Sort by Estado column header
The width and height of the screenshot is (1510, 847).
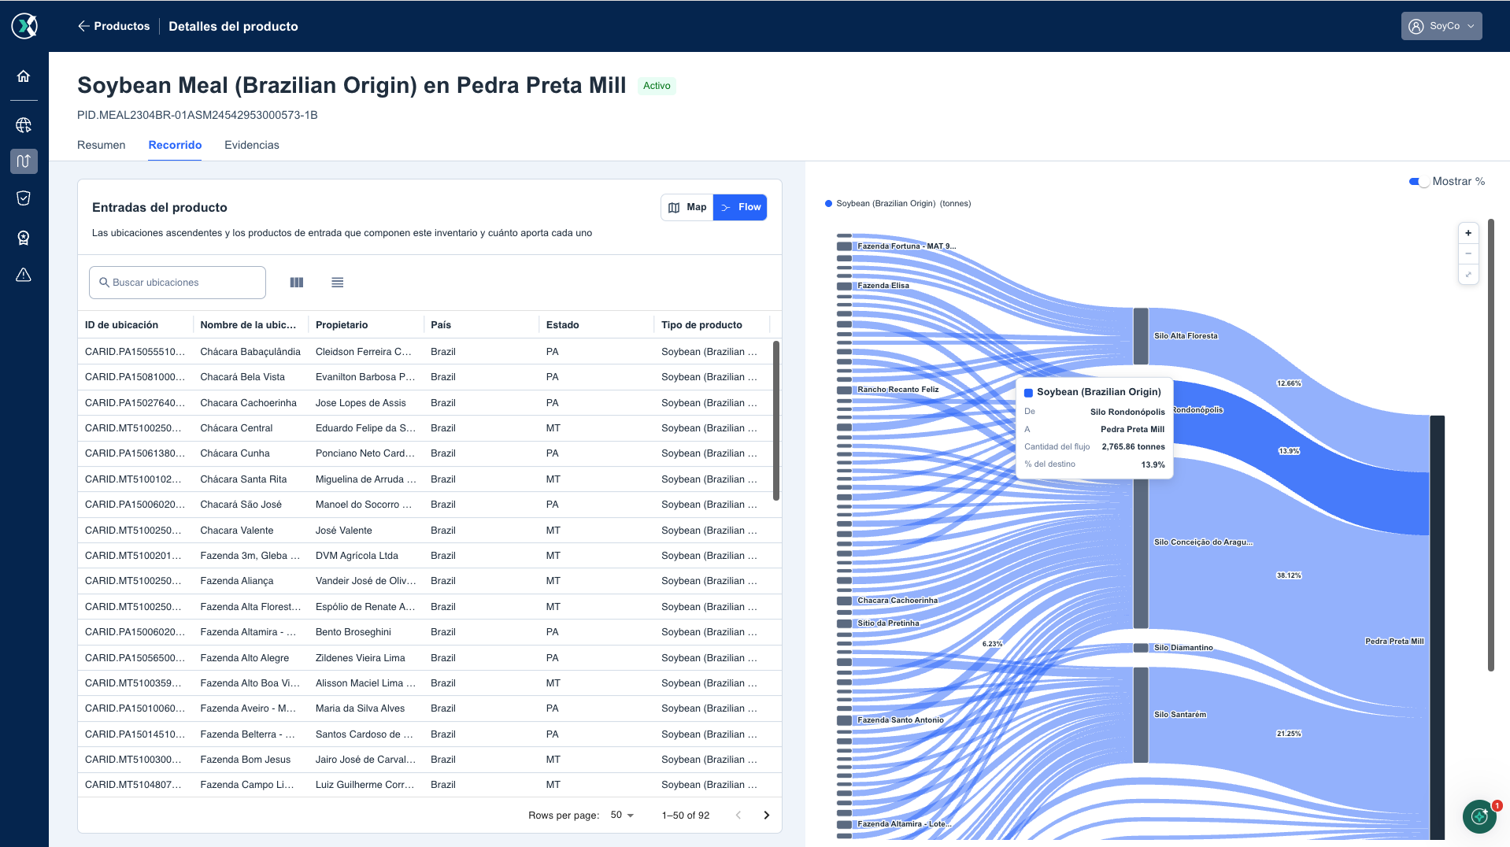[x=562, y=325]
